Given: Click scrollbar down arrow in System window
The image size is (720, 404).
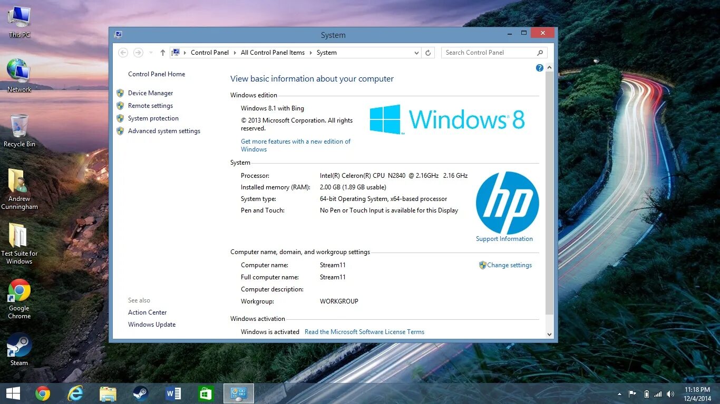Looking at the screenshot, I should click(549, 334).
